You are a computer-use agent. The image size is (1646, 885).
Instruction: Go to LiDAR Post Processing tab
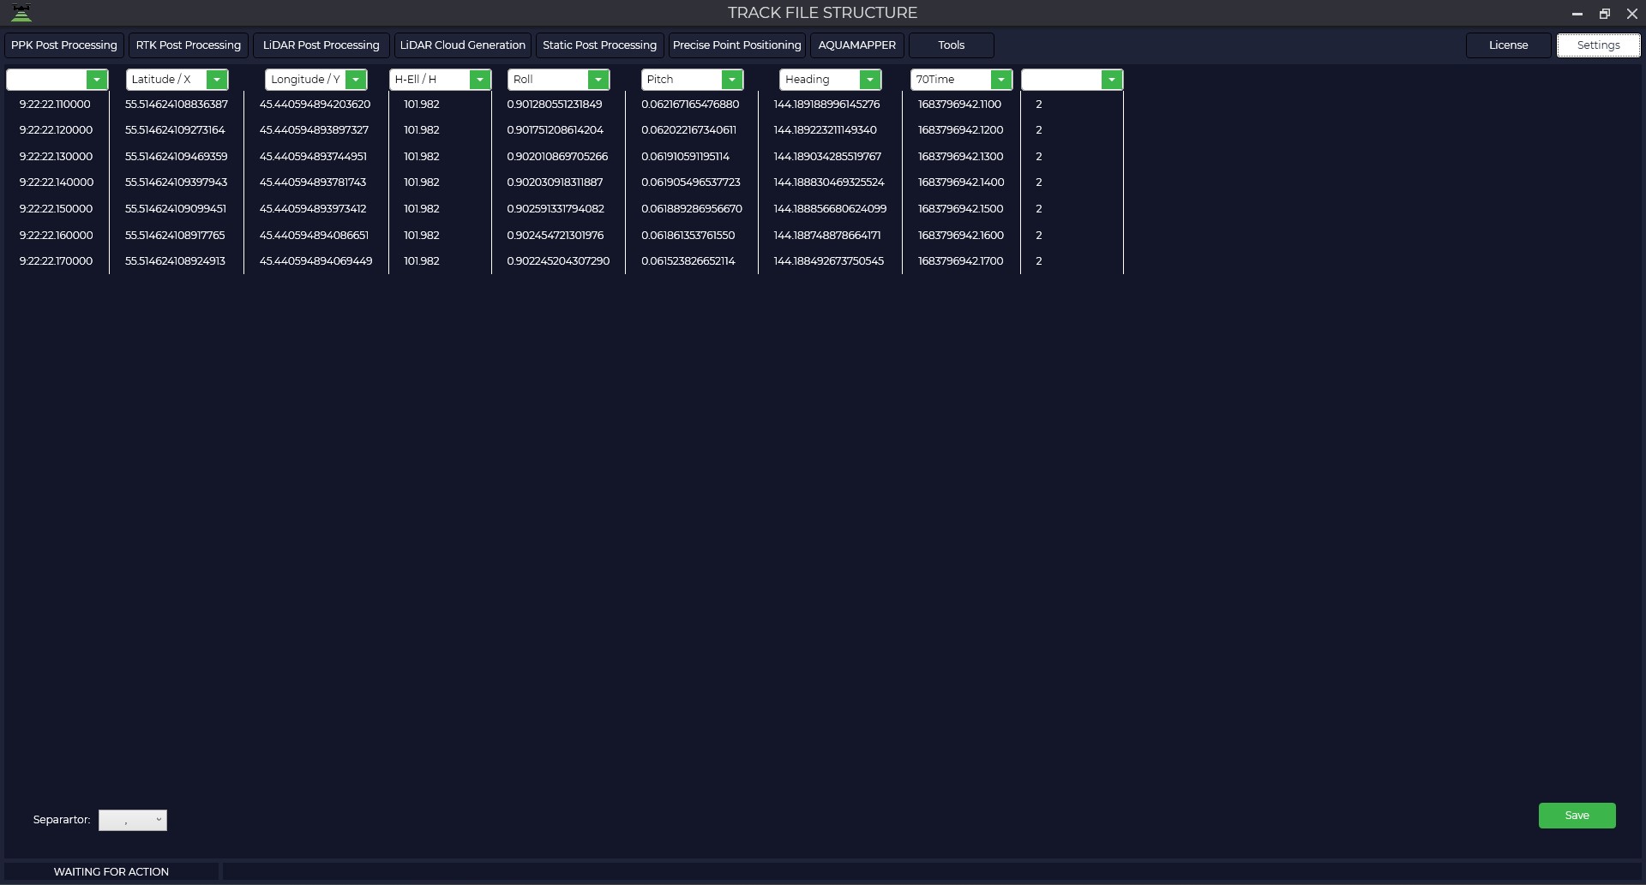click(x=321, y=45)
